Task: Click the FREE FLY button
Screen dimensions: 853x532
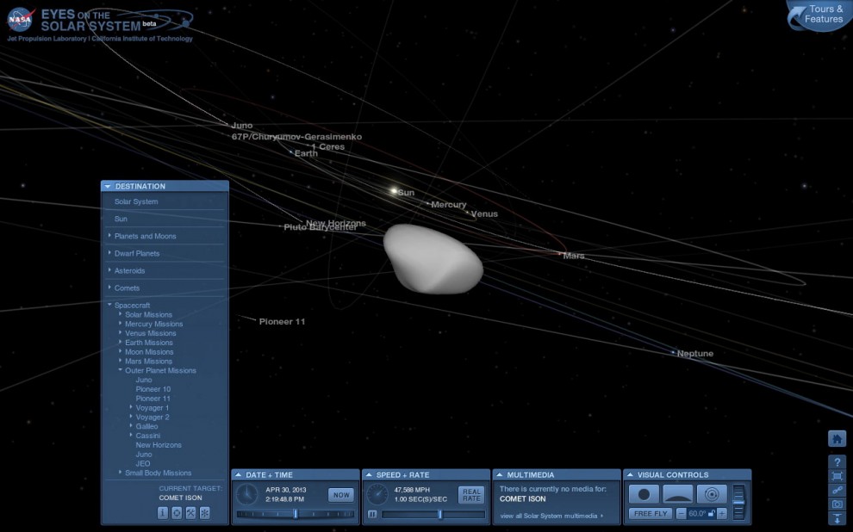Action: coord(651,514)
